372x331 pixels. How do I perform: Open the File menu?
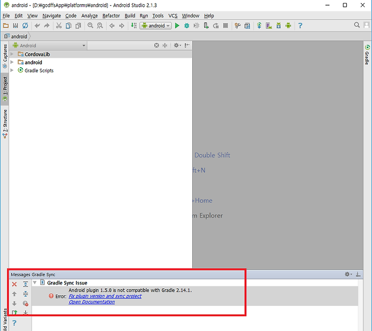point(6,15)
